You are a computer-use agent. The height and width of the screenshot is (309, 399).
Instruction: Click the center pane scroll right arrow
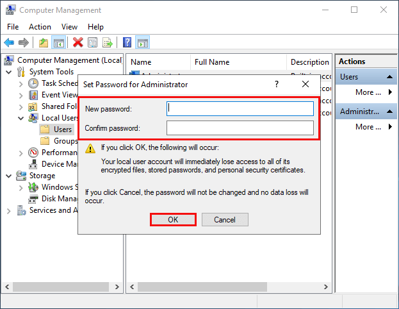click(x=326, y=287)
